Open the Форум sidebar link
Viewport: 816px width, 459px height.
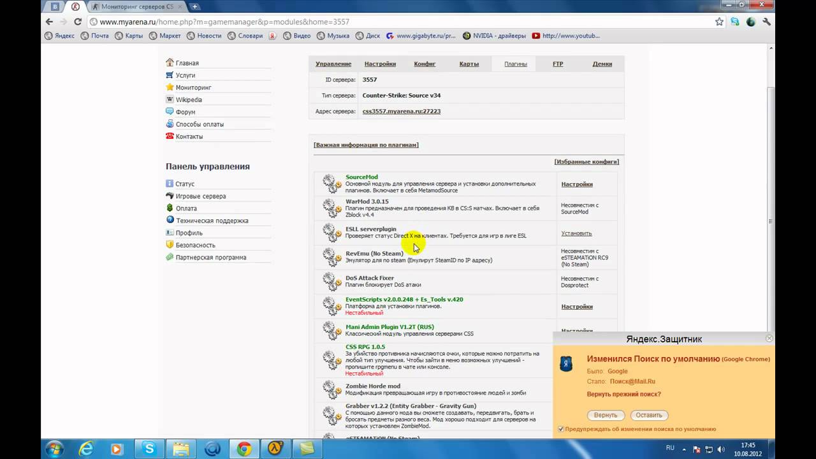click(x=186, y=112)
